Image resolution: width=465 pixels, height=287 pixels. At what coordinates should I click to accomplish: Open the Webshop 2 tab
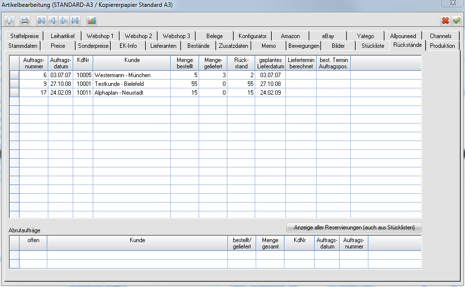tap(138, 36)
